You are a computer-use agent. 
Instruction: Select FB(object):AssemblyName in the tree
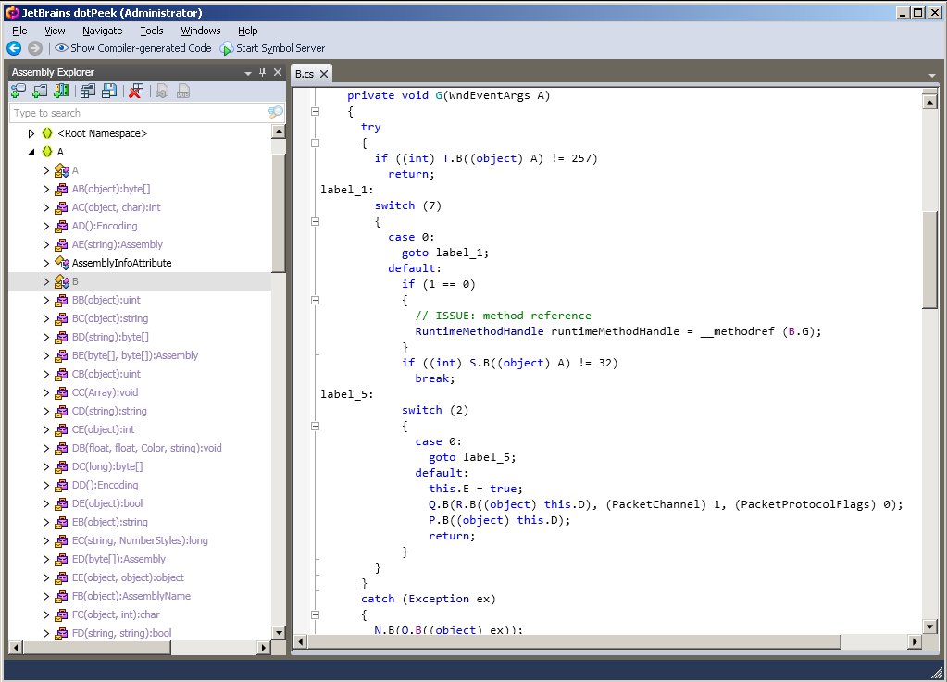coord(131,596)
